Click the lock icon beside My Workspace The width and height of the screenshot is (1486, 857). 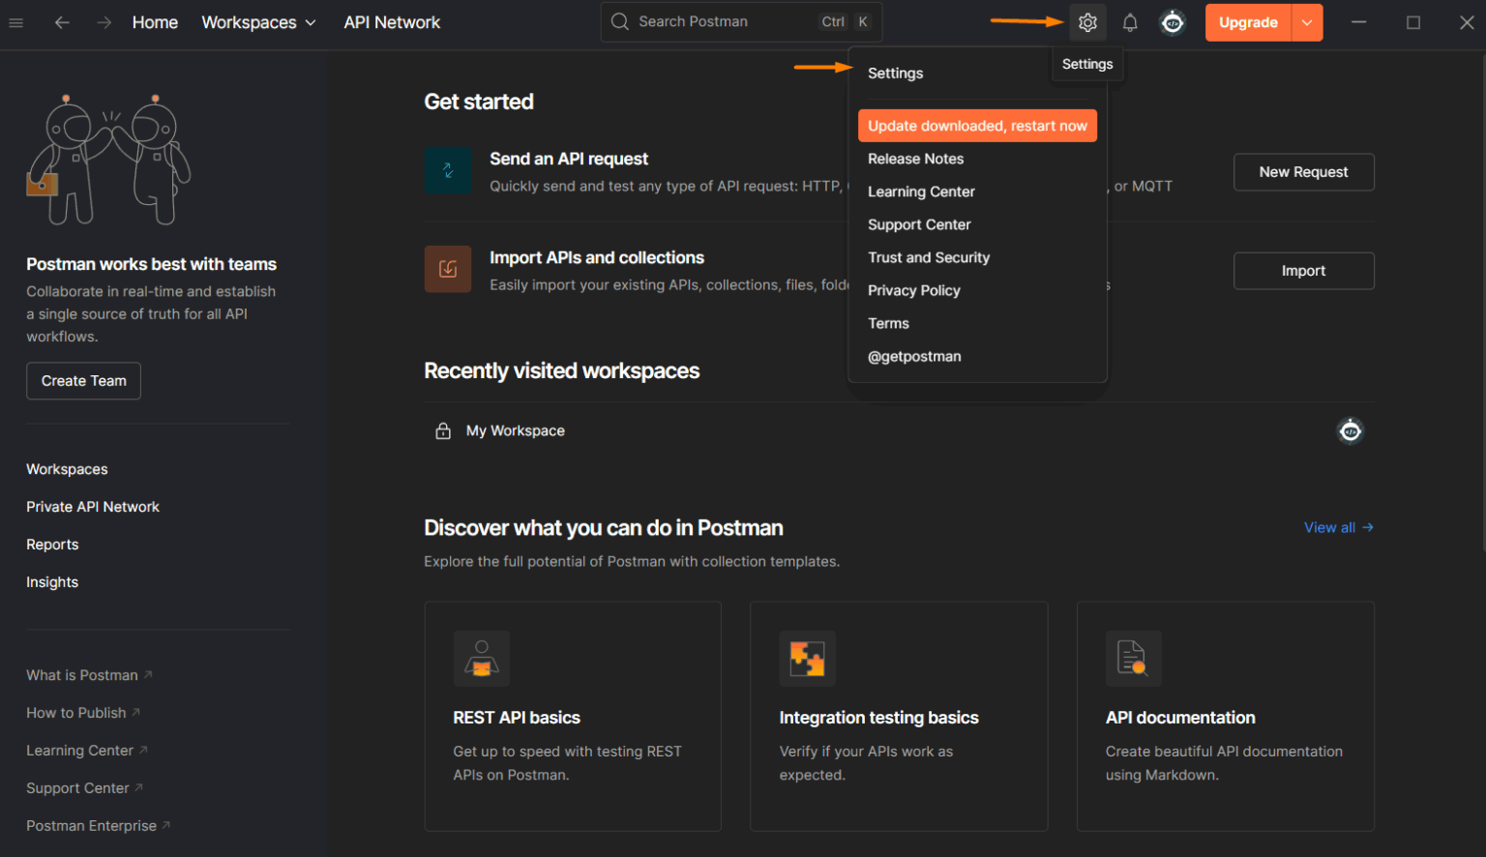click(443, 430)
